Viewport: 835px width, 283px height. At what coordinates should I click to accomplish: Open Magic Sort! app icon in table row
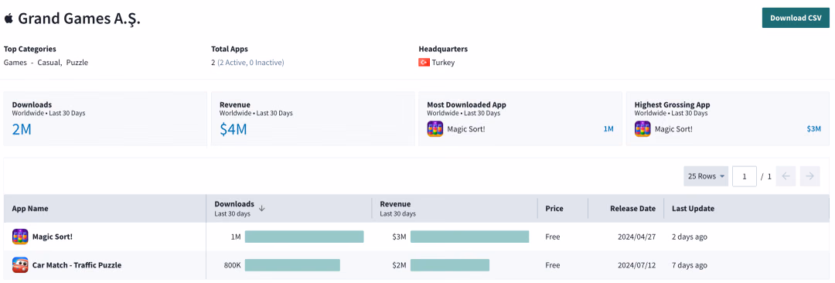pyautogui.click(x=20, y=237)
